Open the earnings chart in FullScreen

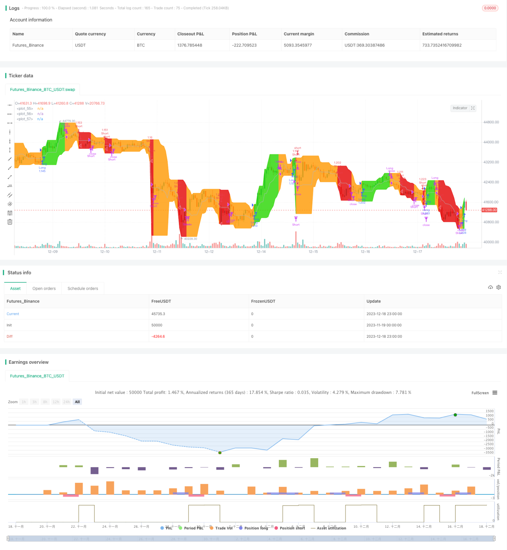[480, 393]
